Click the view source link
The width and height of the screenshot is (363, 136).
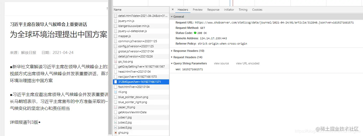tap(221, 64)
